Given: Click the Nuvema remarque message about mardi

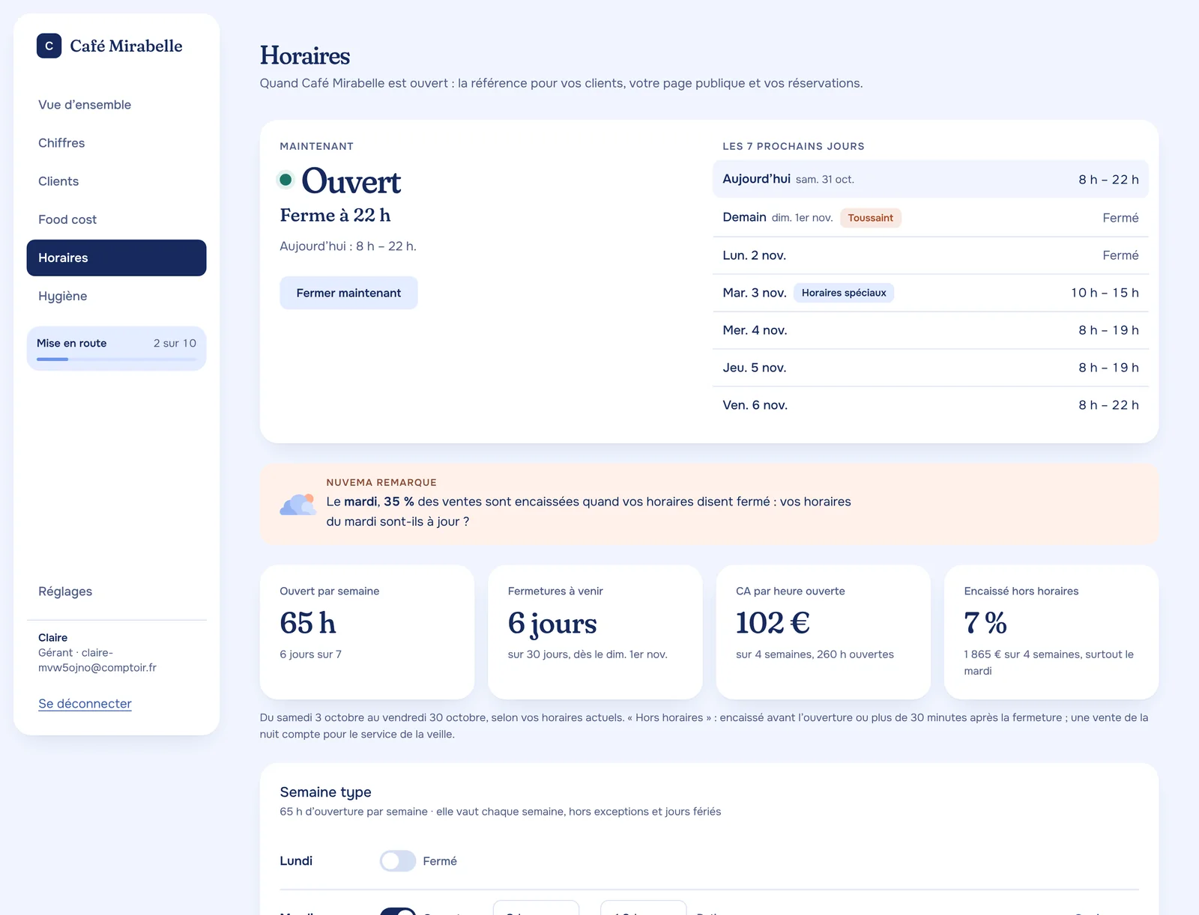Looking at the screenshot, I should coord(588,511).
